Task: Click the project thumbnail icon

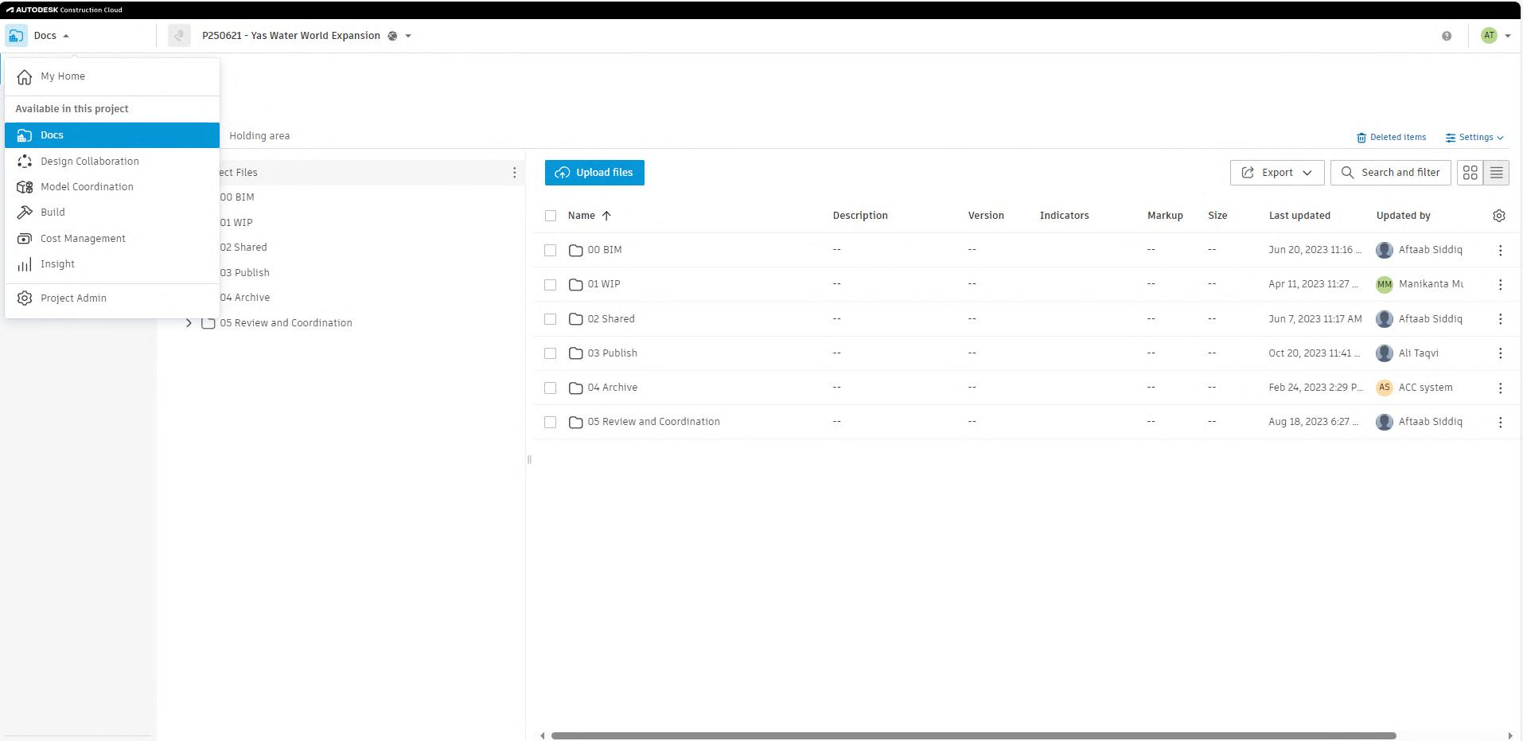Action: click(179, 36)
